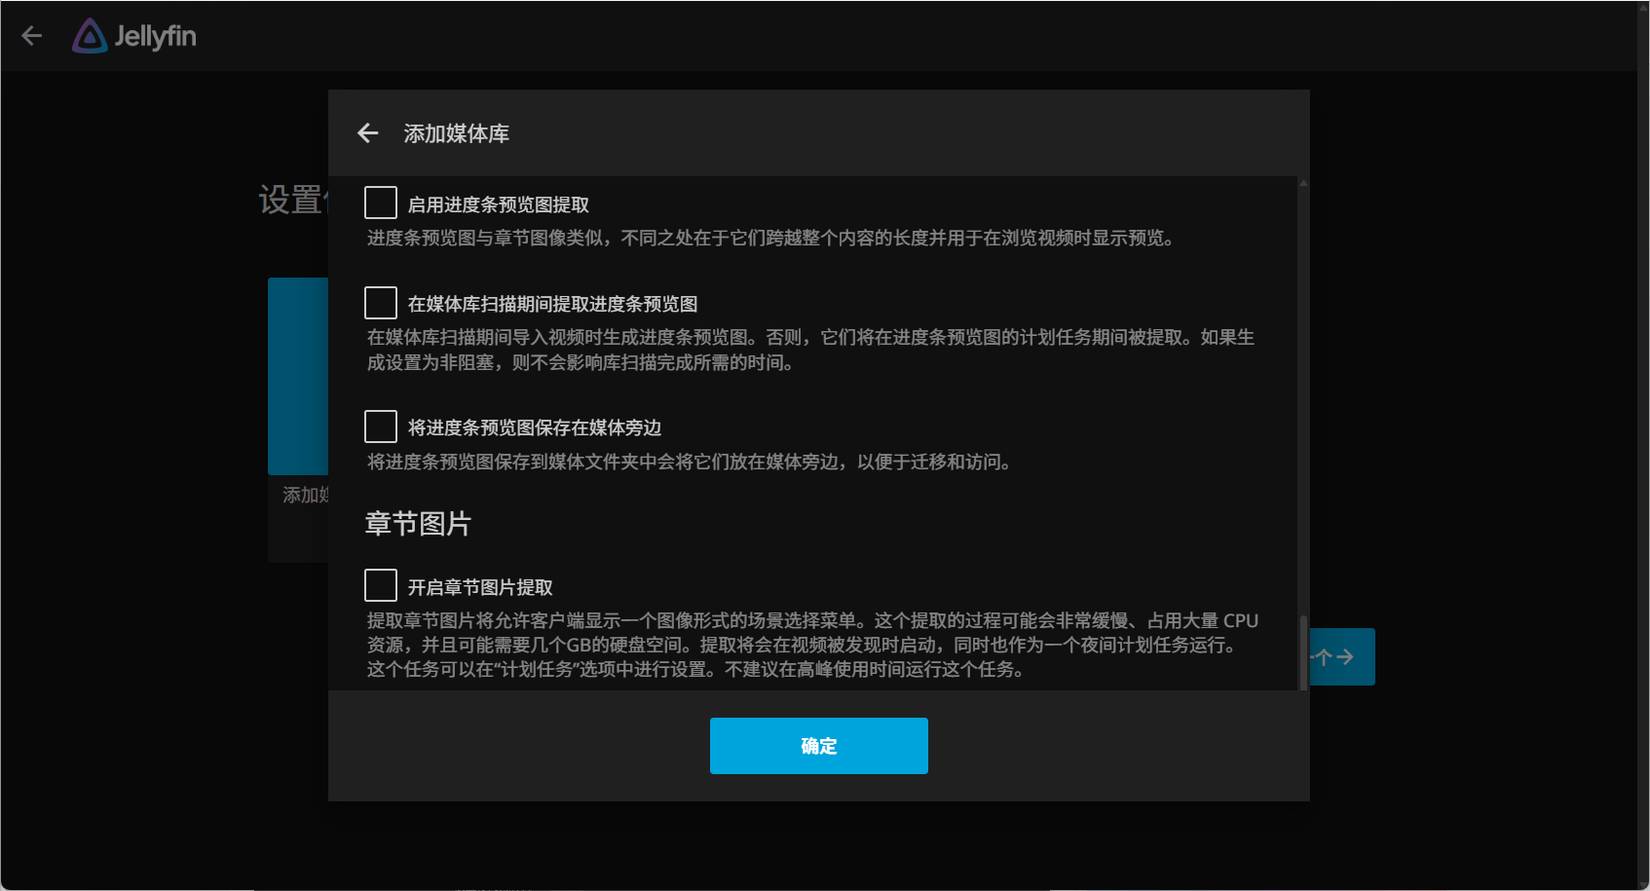Click the Jellyfin logo
1650x891 pixels.
pos(134,36)
